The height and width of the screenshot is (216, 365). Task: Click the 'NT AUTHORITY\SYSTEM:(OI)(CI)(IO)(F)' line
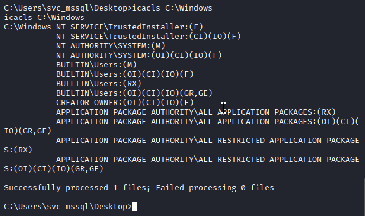tap(139, 55)
